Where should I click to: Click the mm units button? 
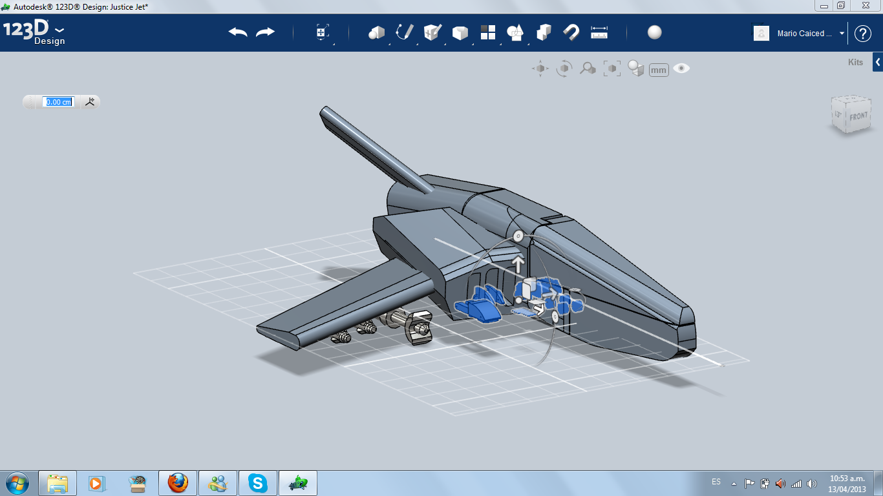click(659, 70)
